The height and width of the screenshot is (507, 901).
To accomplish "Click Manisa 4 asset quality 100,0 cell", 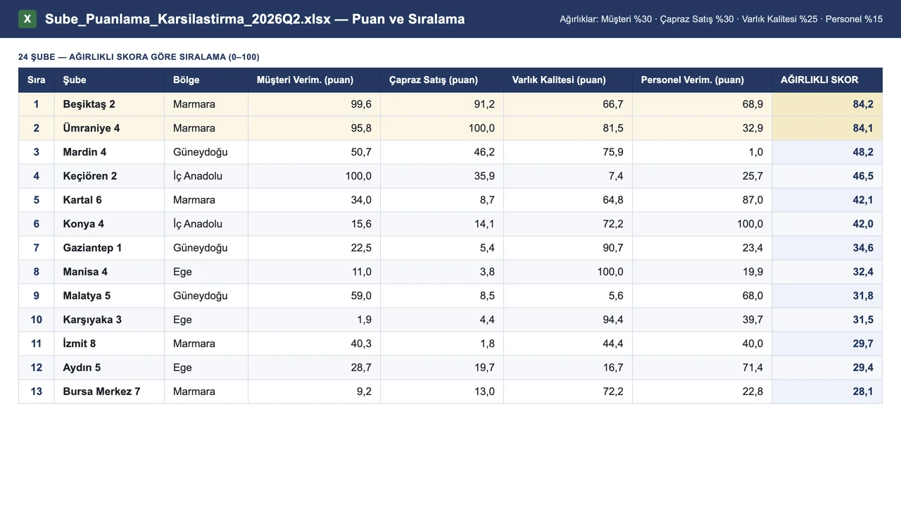I will pos(568,272).
